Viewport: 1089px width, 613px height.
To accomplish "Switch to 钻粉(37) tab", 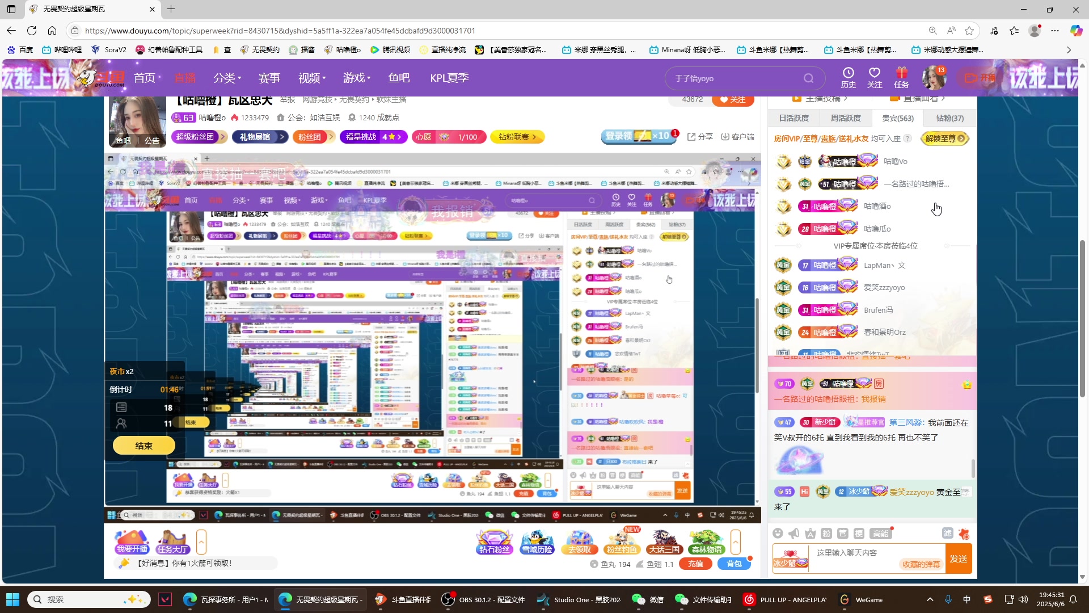I will point(950,118).
